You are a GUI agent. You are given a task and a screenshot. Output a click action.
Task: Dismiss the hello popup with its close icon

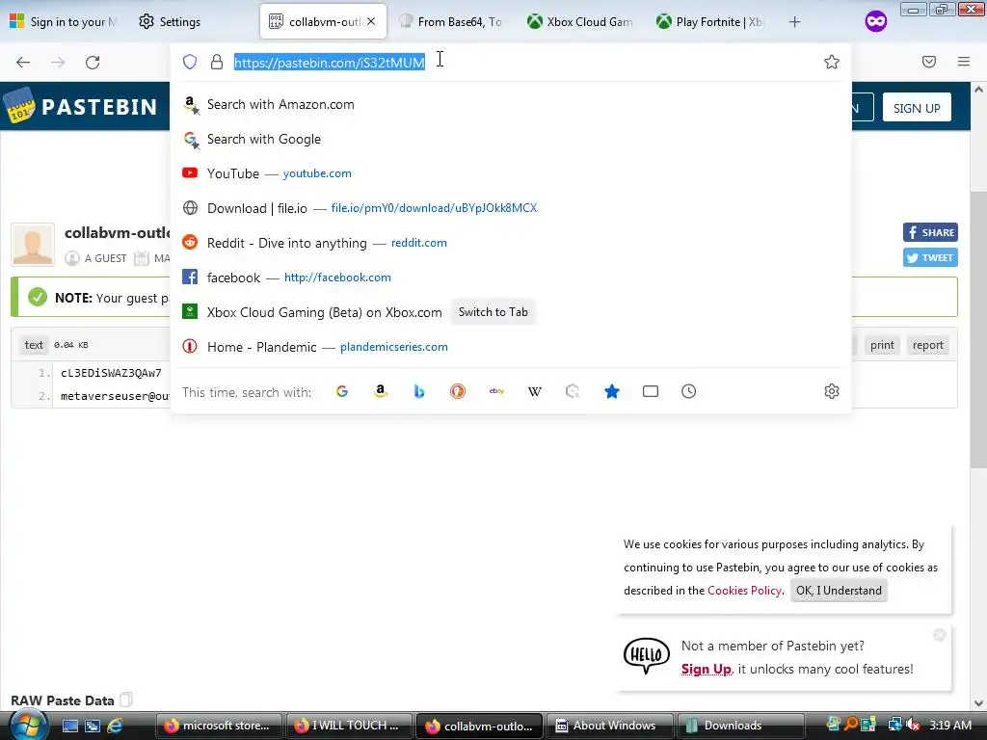(939, 635)
